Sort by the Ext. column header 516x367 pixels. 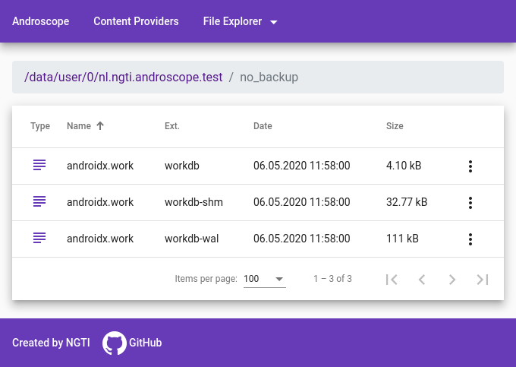(x=172, y=126)
